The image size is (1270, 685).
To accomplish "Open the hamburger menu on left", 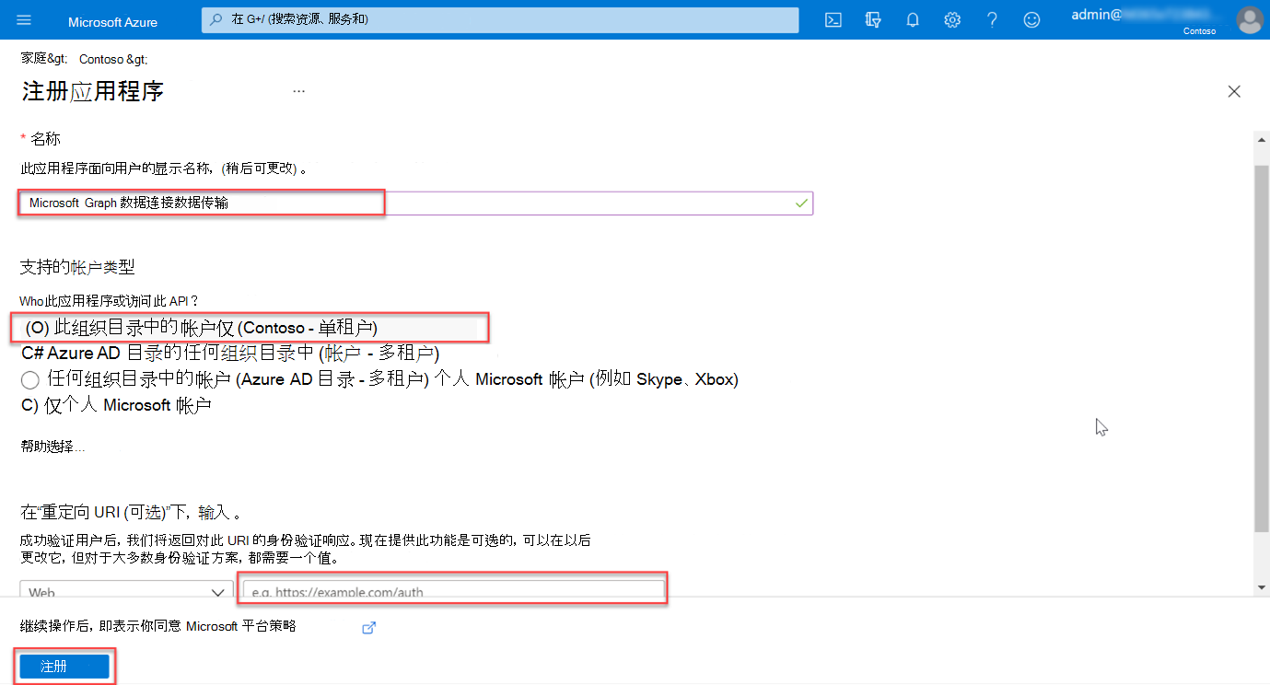I will click(23, 19).
